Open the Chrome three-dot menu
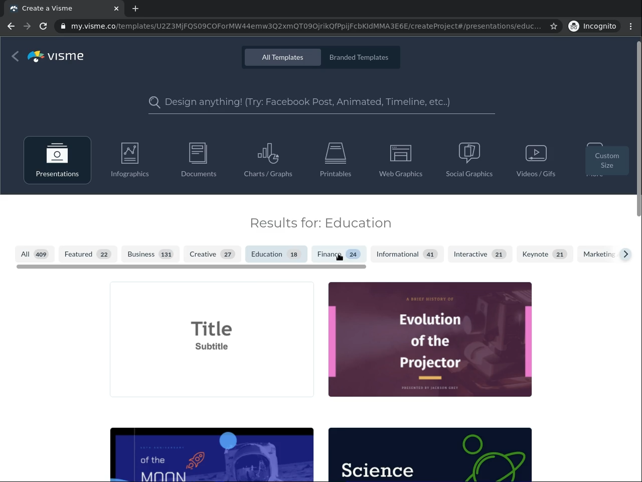 tap(631, 26)
